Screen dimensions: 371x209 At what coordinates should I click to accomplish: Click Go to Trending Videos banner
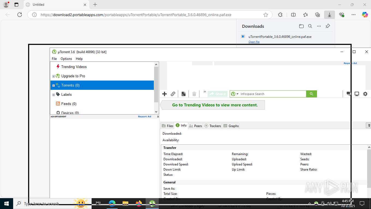[x=213, y=105]
